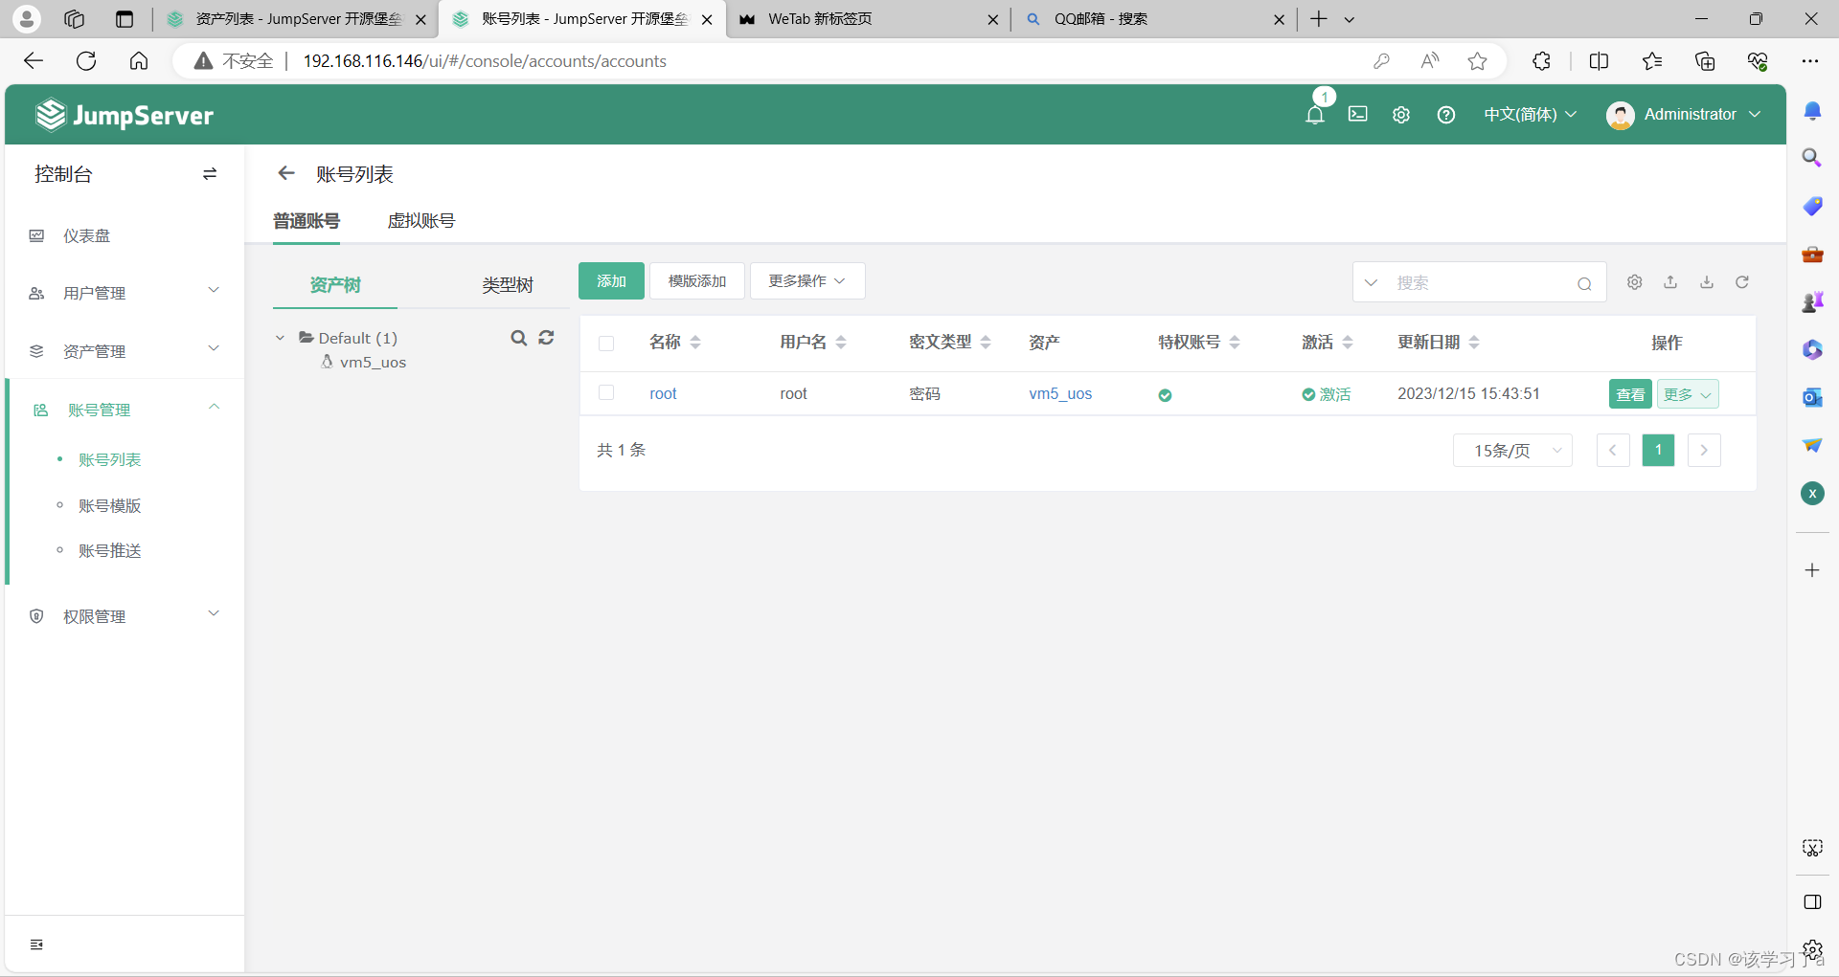Collapse the Default (1) tree node
The image size is (1839, 977).
(x=280, y=338)
